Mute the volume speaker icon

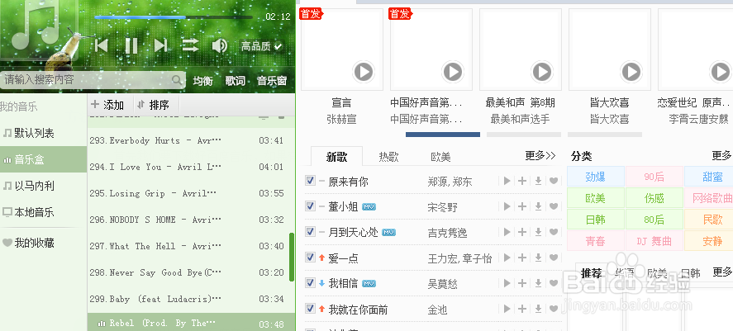(219, 45)
